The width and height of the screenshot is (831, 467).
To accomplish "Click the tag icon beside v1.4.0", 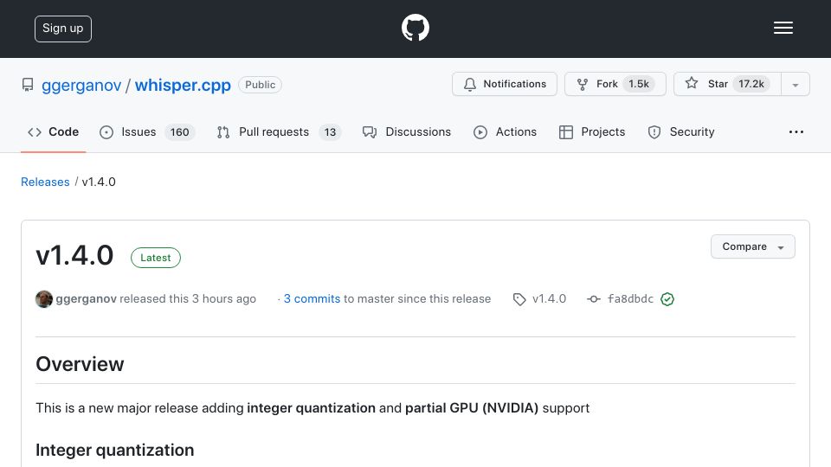I will coord(519,299).
